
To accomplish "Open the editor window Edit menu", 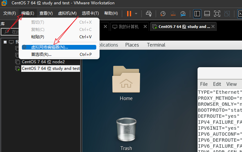I will [217, 84].
